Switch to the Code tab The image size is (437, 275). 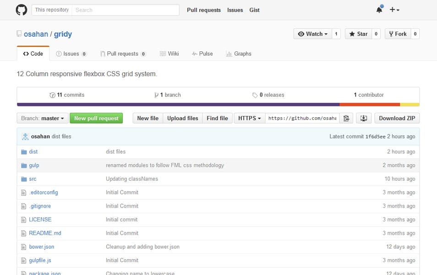[x=33, y=54]
